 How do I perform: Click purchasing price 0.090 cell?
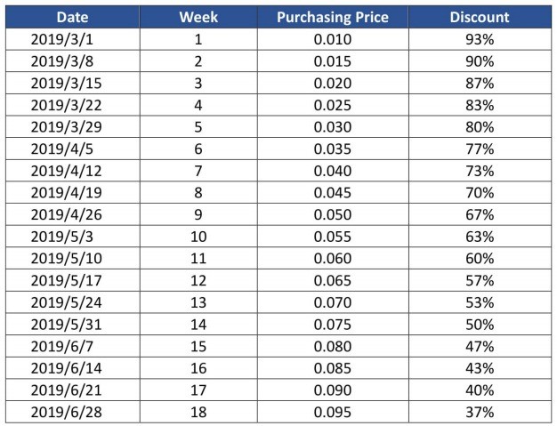pyautogui.click(x=333, y=390)
